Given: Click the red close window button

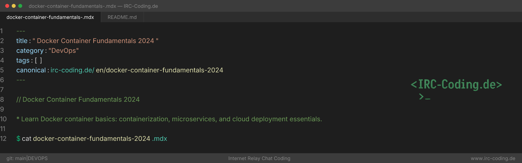Looking at the screenshot, I should pos(7,6).
